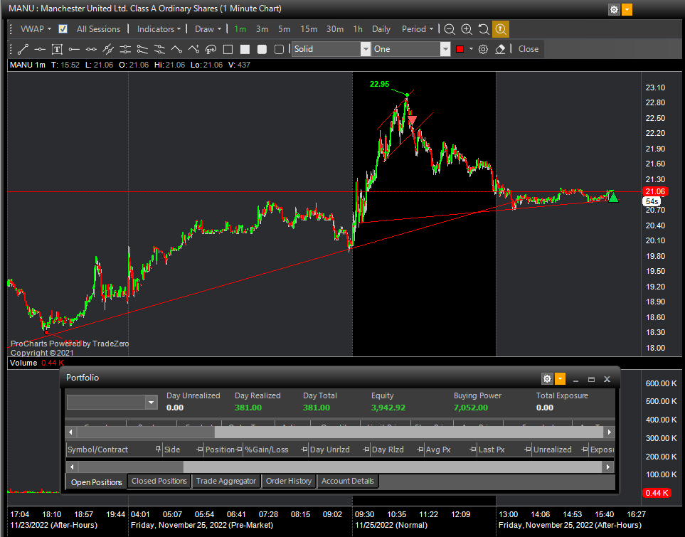
Task: Pin the Symbol/Contract column
Action: pos(158,450)
